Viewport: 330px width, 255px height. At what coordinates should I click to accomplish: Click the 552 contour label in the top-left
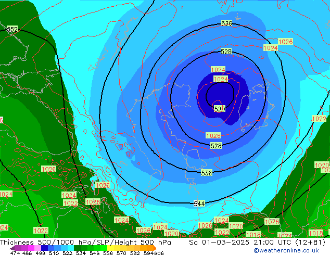point(12,29)
